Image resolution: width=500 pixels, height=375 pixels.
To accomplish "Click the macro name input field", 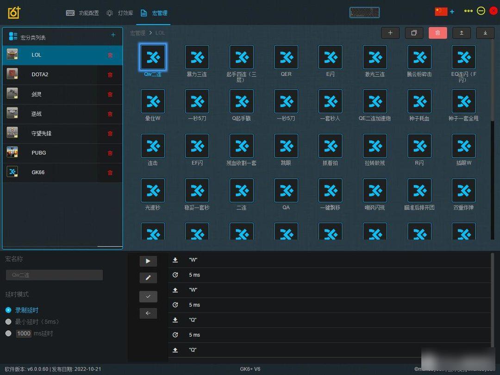I will 54,275.
